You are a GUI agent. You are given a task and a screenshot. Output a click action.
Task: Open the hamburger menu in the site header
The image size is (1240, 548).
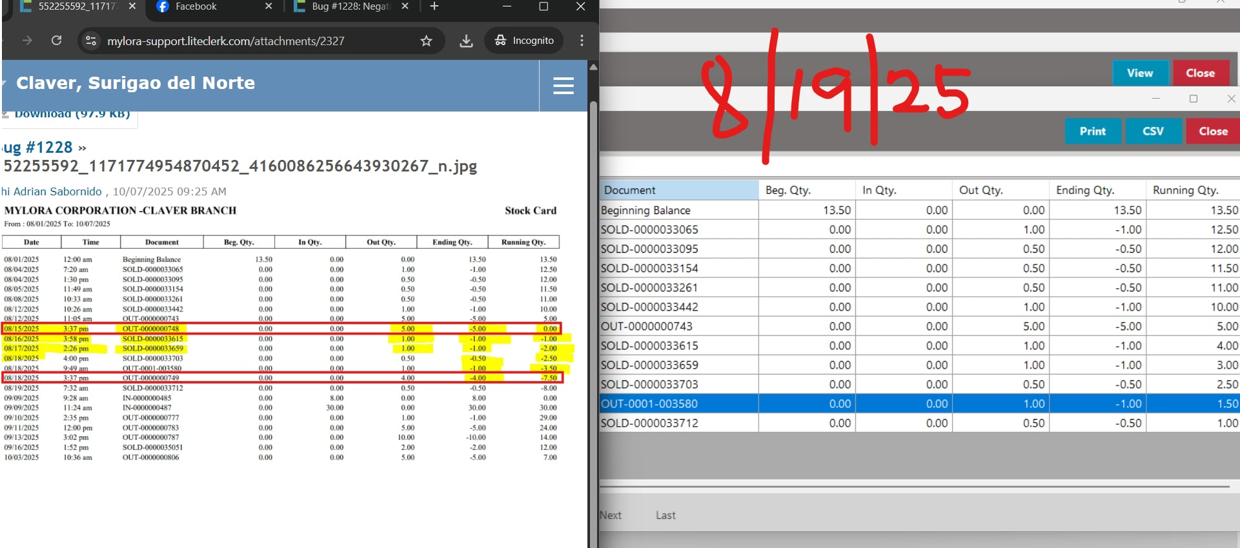[x=563, y=86]
